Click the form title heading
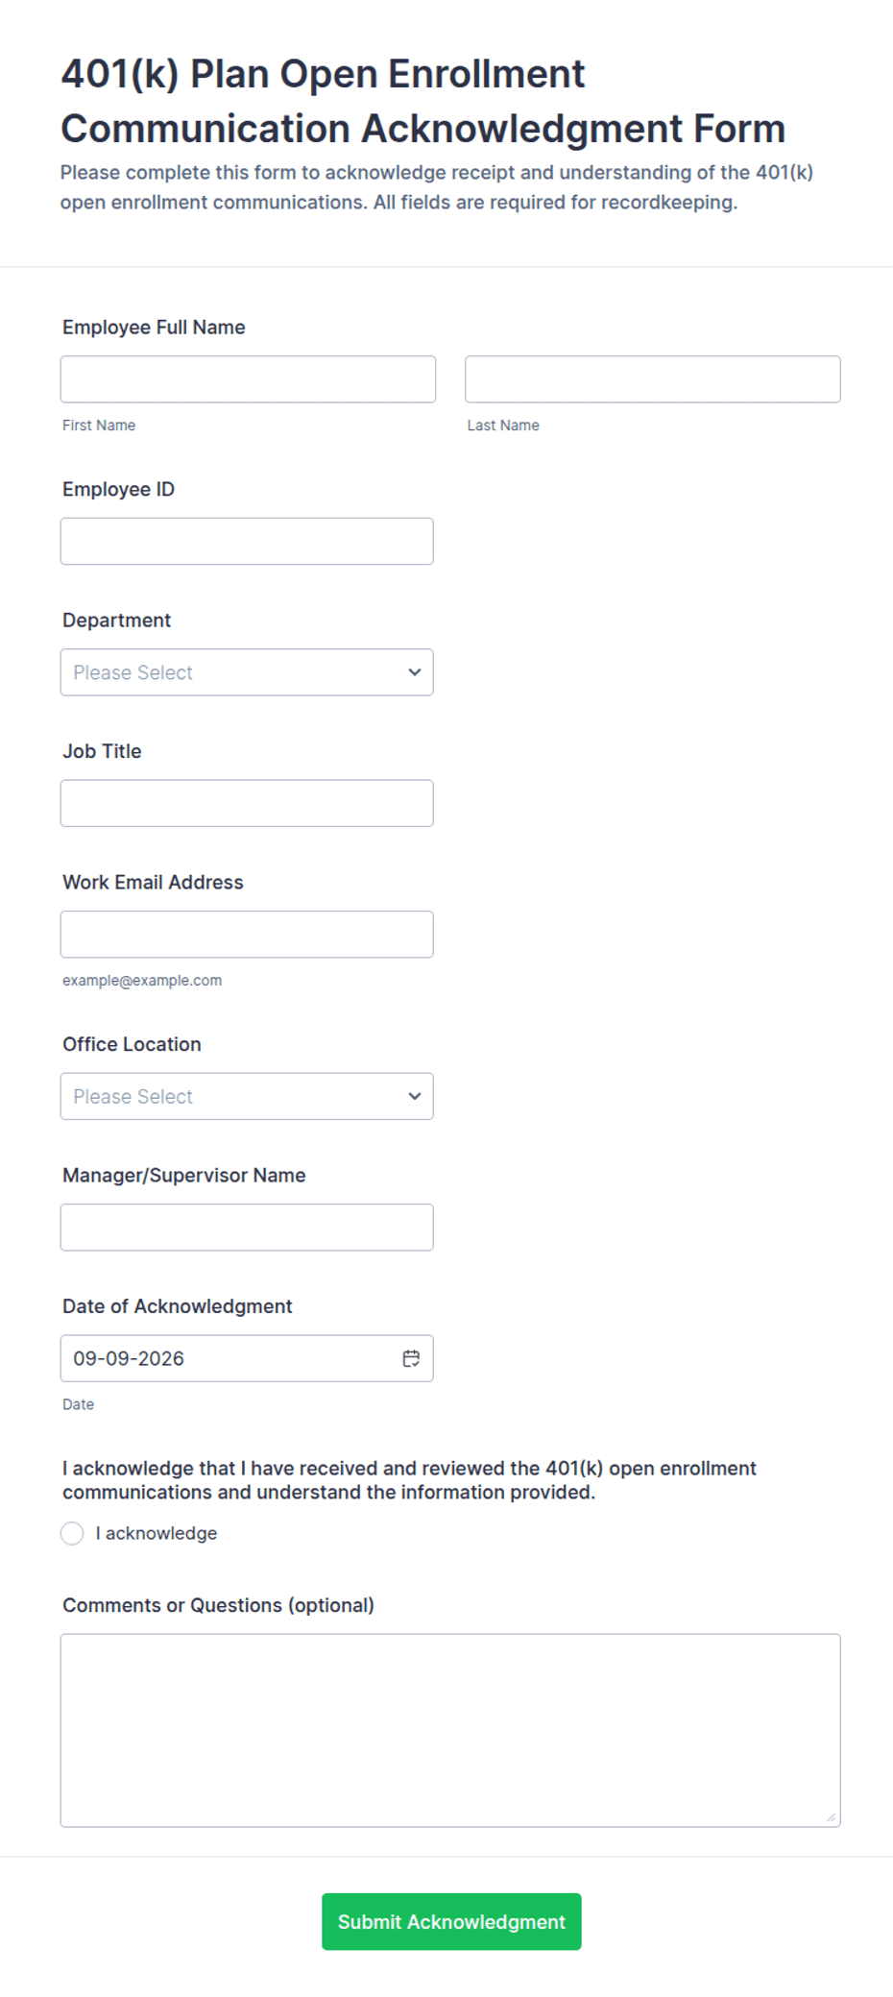This screenshot has height=1997, width=893. click(423, 101)
